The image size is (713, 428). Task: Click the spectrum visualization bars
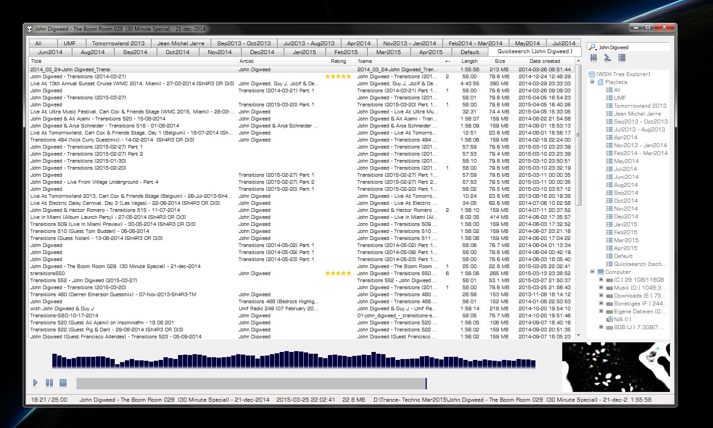click(294, 359)
